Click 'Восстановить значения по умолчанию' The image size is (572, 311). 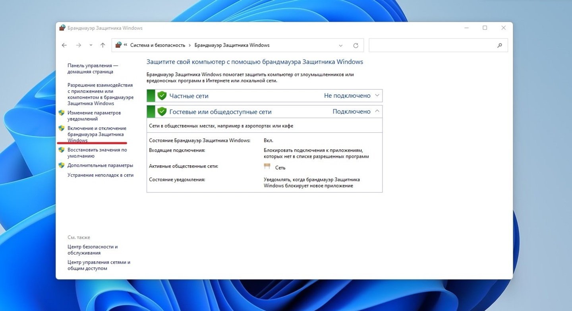tap(97, 153)
